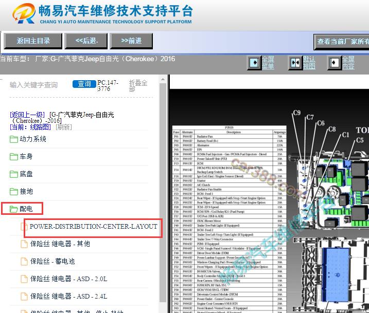This screenshot has height=313, width=369.
Task: Go back with the <<后退 button
Action: click(86, 41)
